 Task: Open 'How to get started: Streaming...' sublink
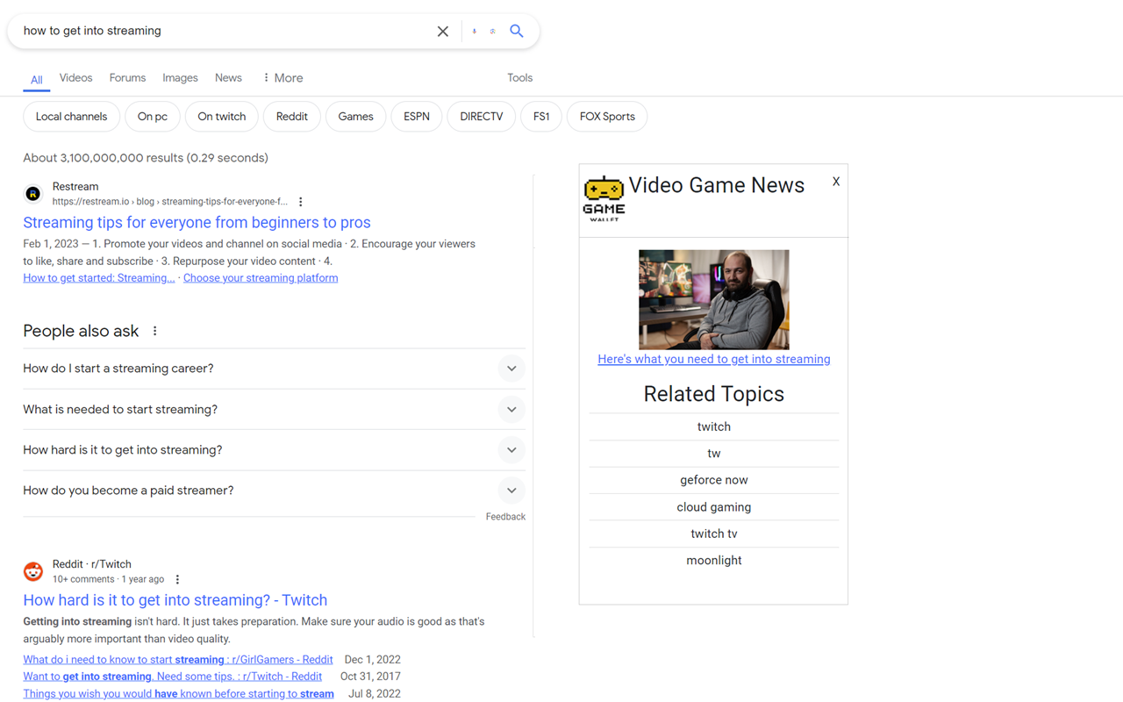(99, 278)
